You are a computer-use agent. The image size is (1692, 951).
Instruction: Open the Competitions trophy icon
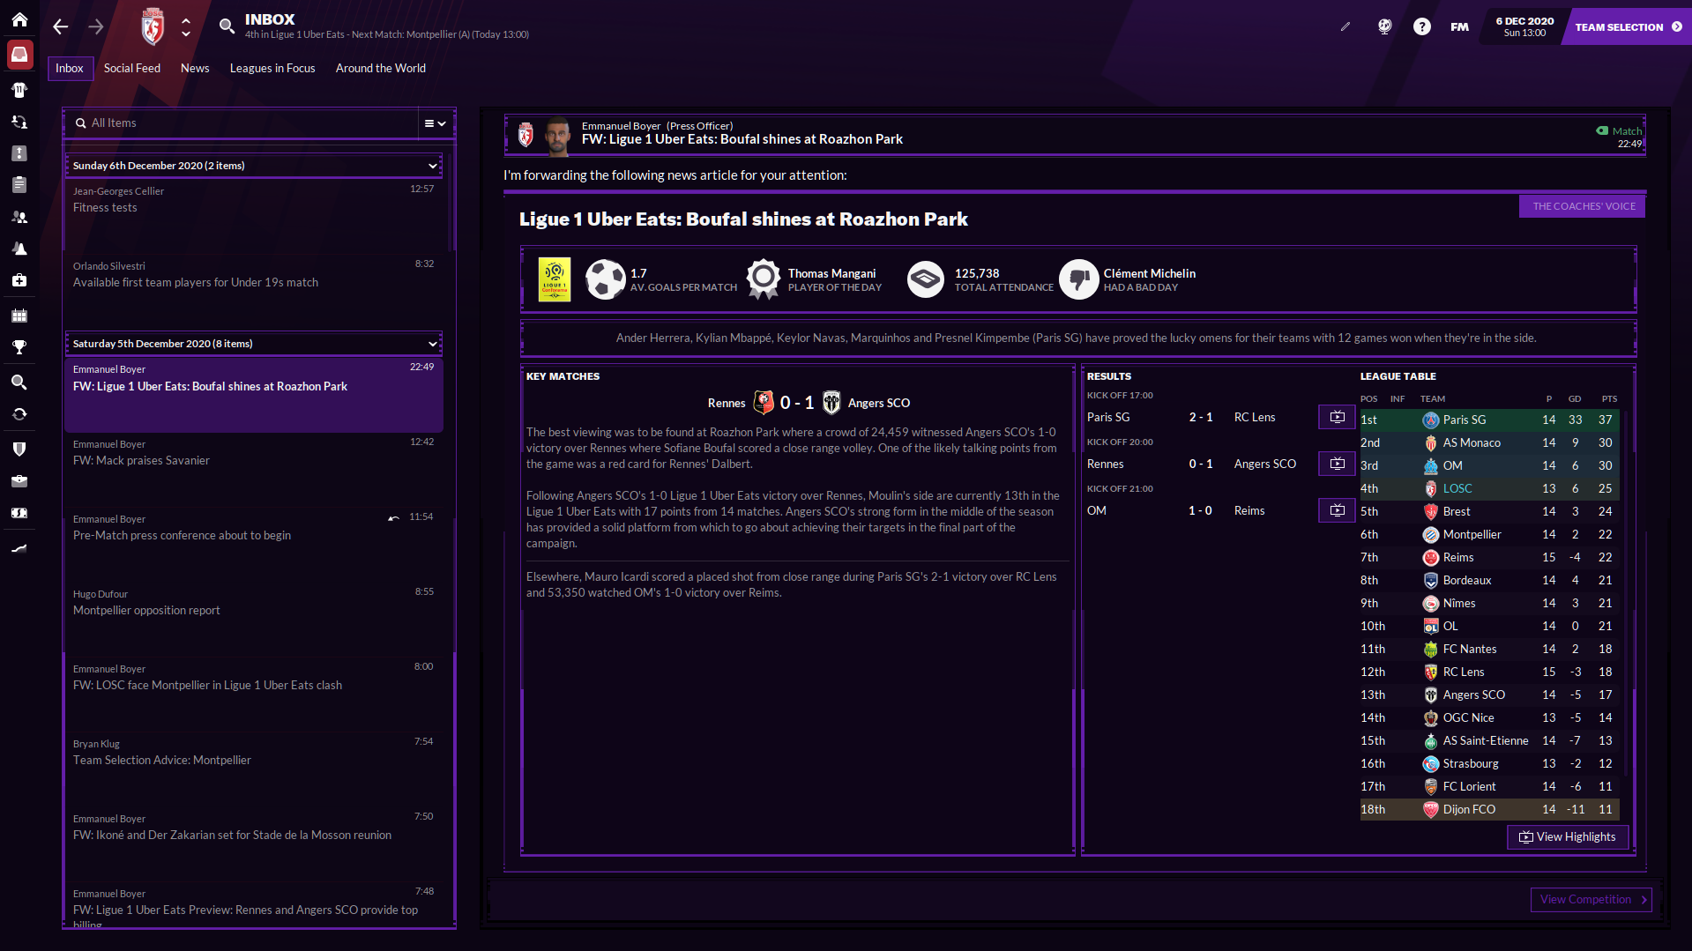pyautogui.click(x=19, y=347)
